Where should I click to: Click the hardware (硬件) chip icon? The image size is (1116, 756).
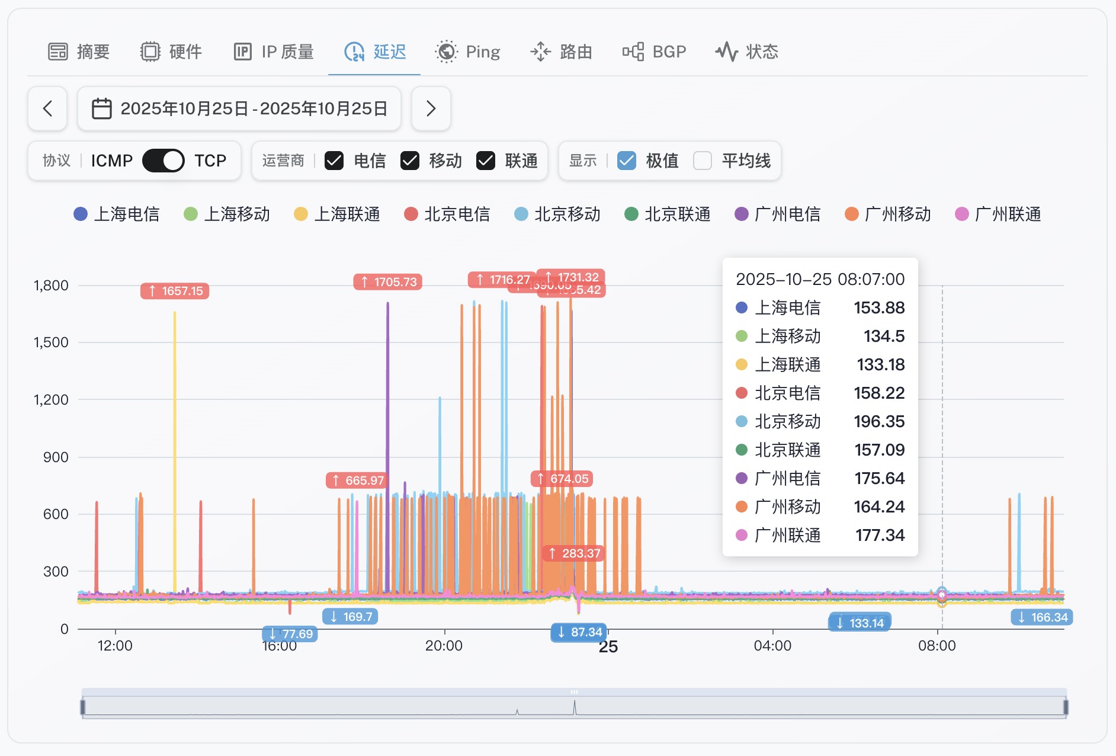click(150, 52)
